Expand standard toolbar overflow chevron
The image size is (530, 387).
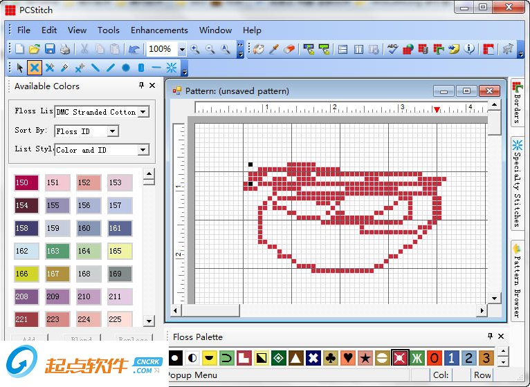[240, 50]
